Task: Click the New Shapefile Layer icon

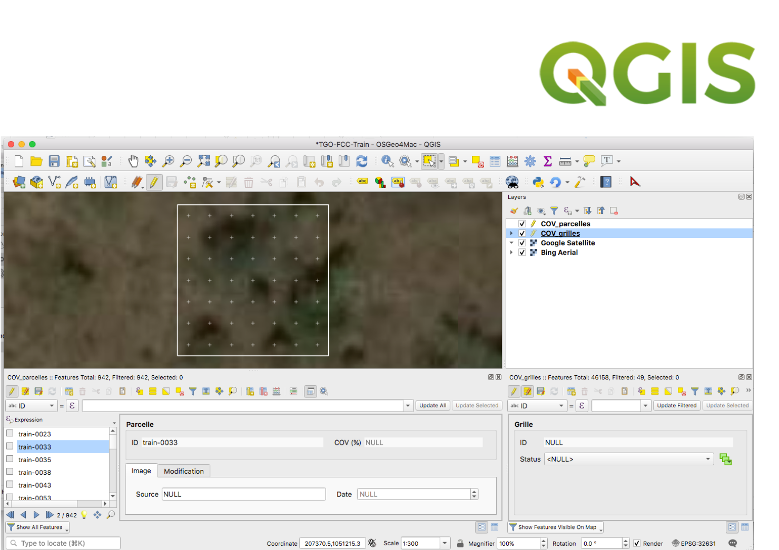Action: coord(54,182)
